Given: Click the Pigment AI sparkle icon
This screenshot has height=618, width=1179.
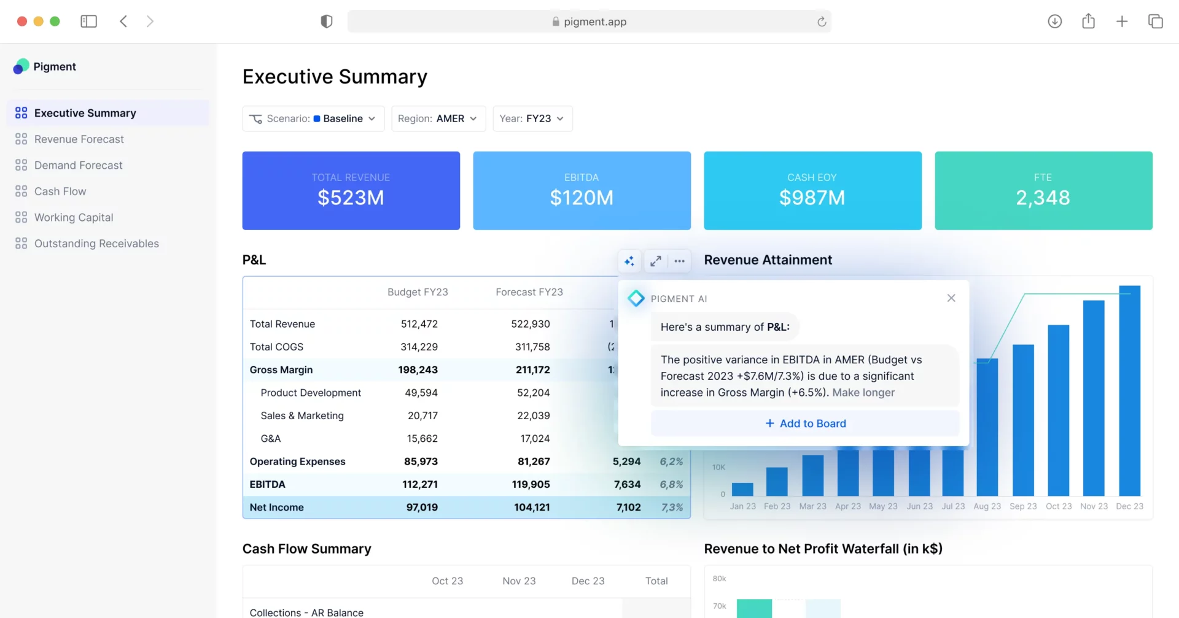Looking at the screenshot, I should point(629,261).
